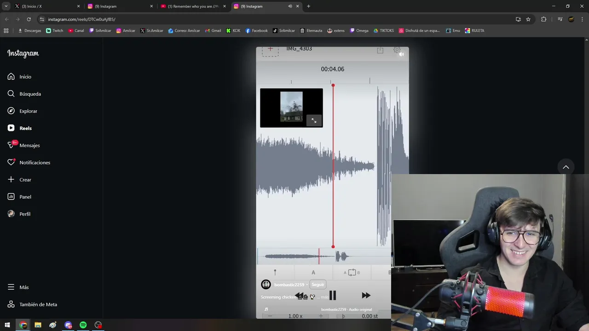The width and height of the screenshot is (589, 331).
Task: Open Correo: Amilcar bookmark
Action: coord(184,31)
